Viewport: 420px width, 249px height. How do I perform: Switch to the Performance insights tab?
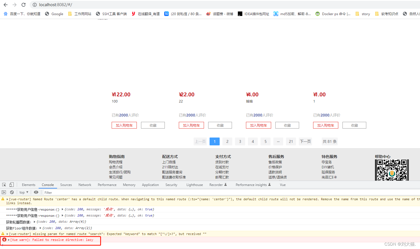pyautogui.click(x=253, y=185)
